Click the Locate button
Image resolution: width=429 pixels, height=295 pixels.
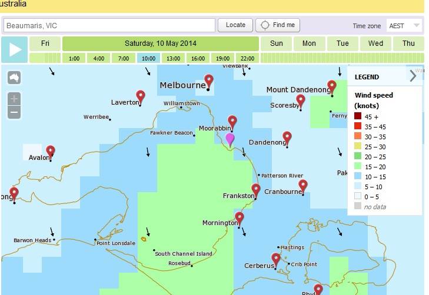(x=235, y=25)
